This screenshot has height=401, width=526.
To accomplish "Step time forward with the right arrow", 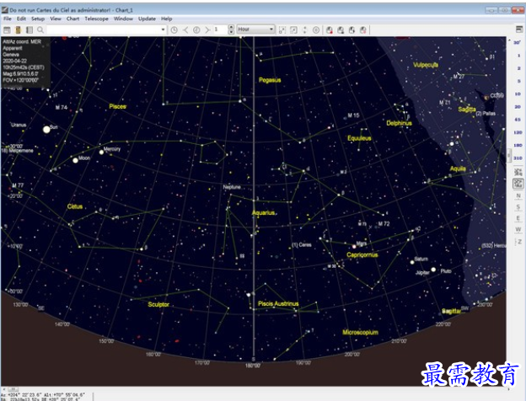I will (x=207, y=29).
